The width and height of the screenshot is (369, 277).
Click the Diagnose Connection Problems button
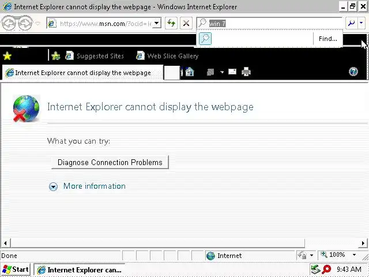click(110, 162)
